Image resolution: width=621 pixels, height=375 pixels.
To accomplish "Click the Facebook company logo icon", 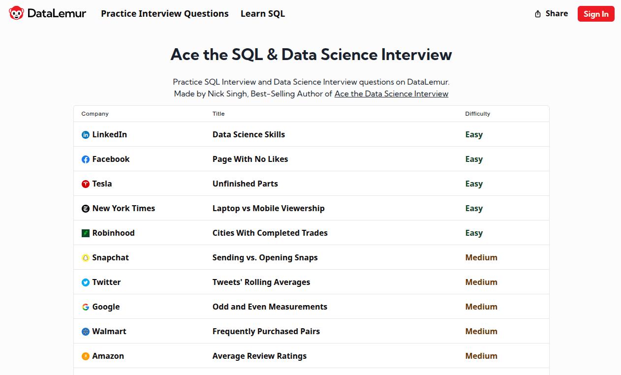I will coord(86,159).
